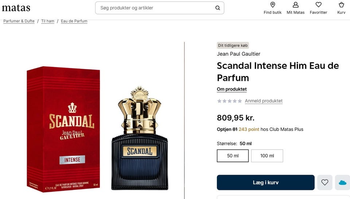Image resolution: width=350 pixels, height=199 pixels.
Task: Click the star rating icons
Action: [x=229, y=101]
